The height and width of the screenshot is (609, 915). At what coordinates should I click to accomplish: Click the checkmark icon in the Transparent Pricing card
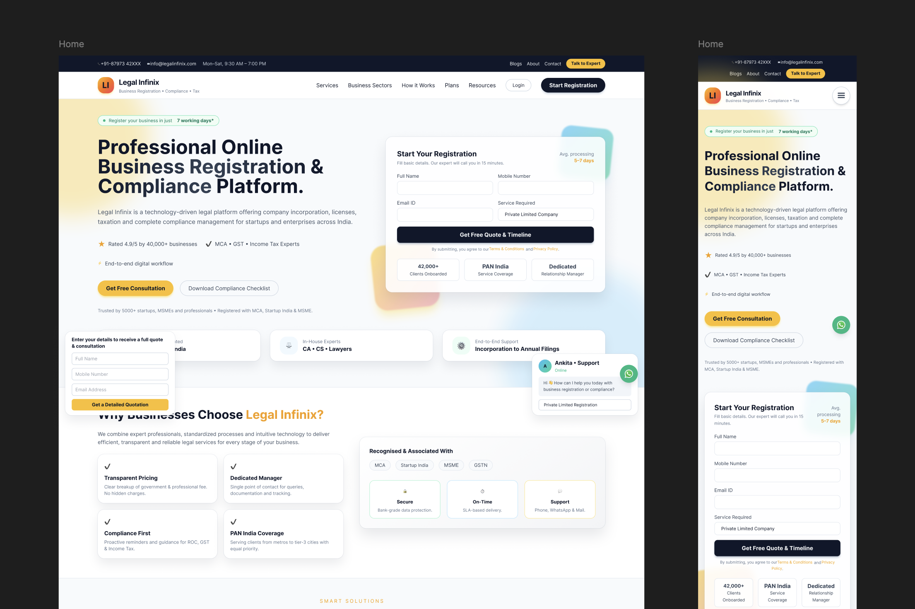pyautogui.click(x=108, y=466)
